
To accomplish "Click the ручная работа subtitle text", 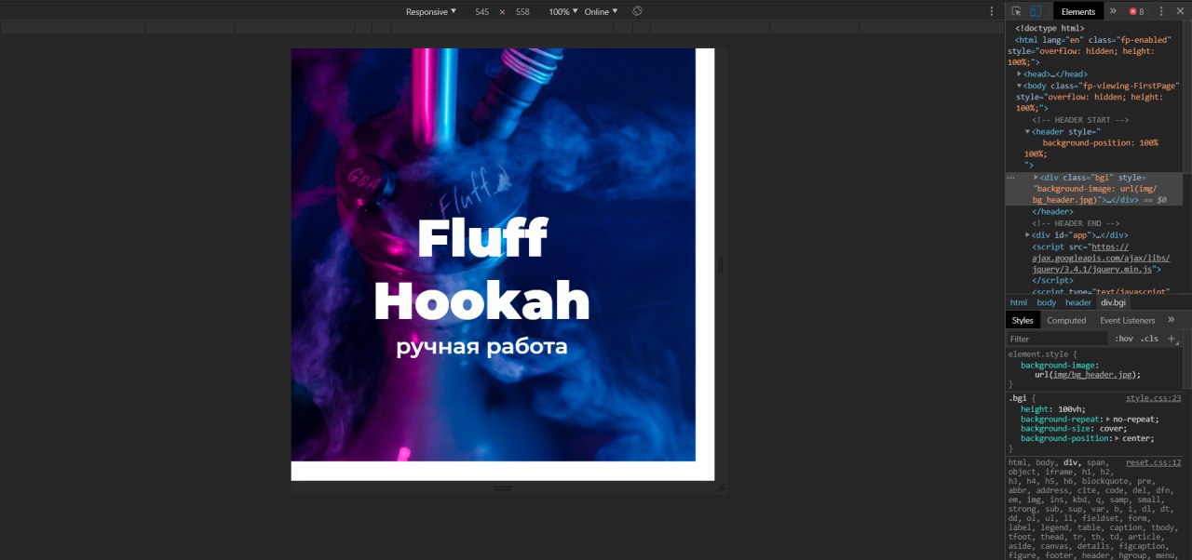I will 482,347.
